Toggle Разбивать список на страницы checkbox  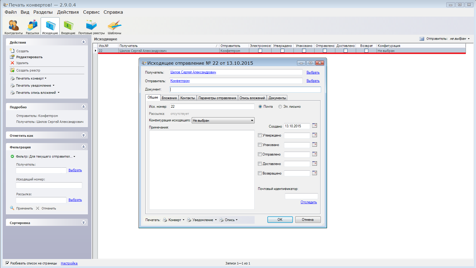pyautogui.click(x=7, y=263)
